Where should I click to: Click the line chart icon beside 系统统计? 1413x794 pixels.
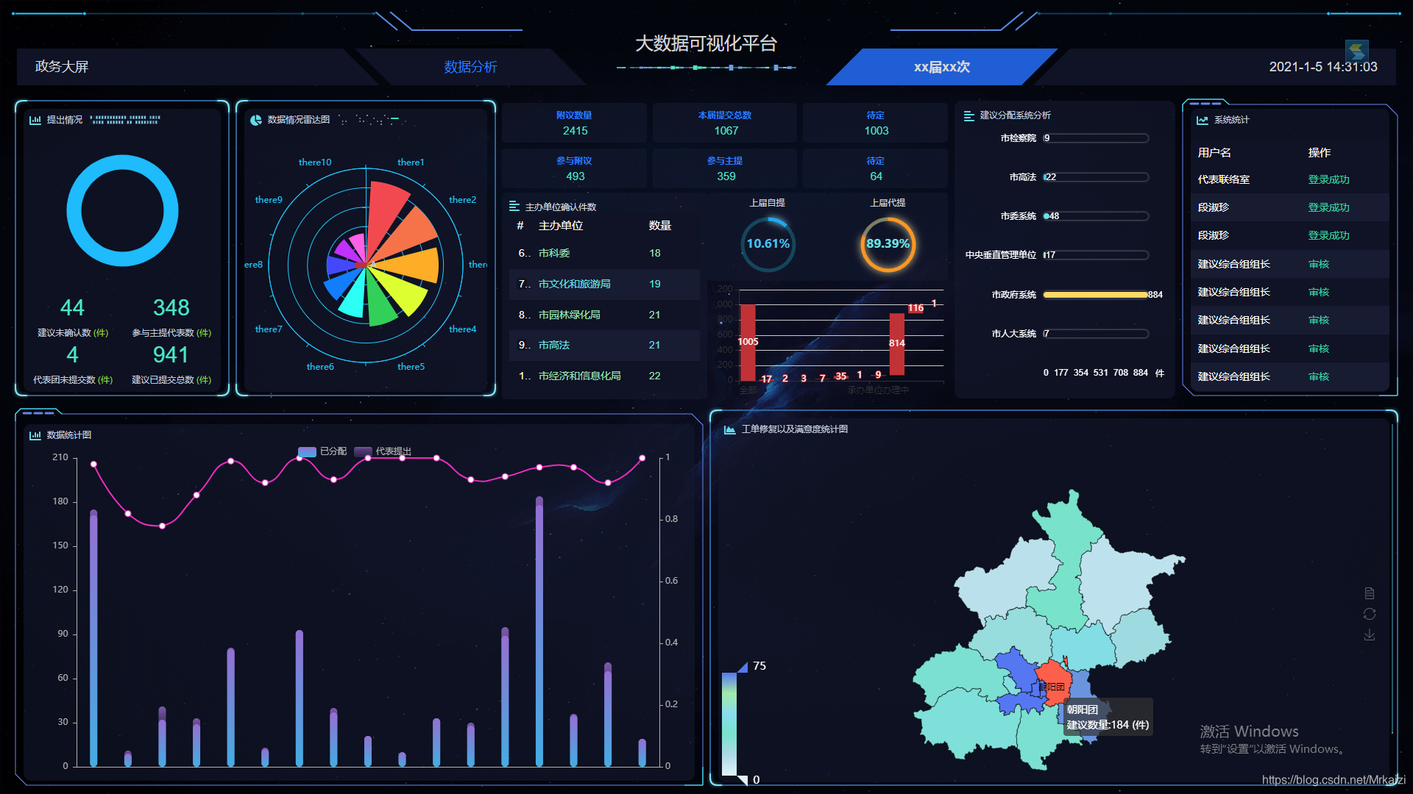point(1202,120)
